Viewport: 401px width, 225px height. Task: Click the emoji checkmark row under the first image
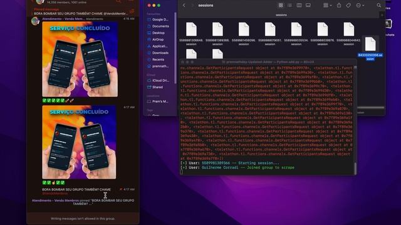pyautogui.click(x=58, y=101)
